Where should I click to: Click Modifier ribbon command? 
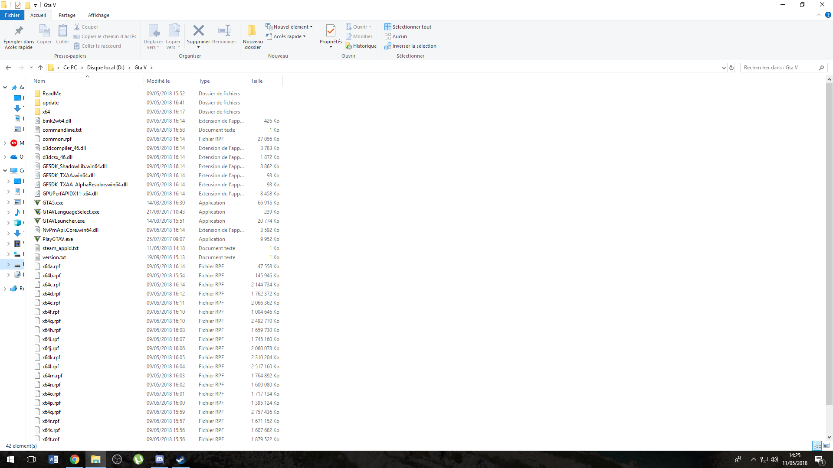[x=359, y=36]
